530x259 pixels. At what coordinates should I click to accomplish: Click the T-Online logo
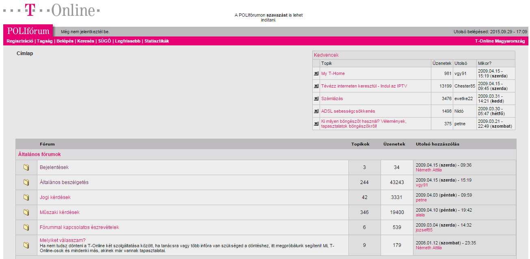coord(51,11)
